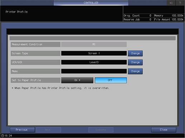Click the empty Memo field
Screen dimensions: 185x138
pyautogui.click(x=94, y=71)
